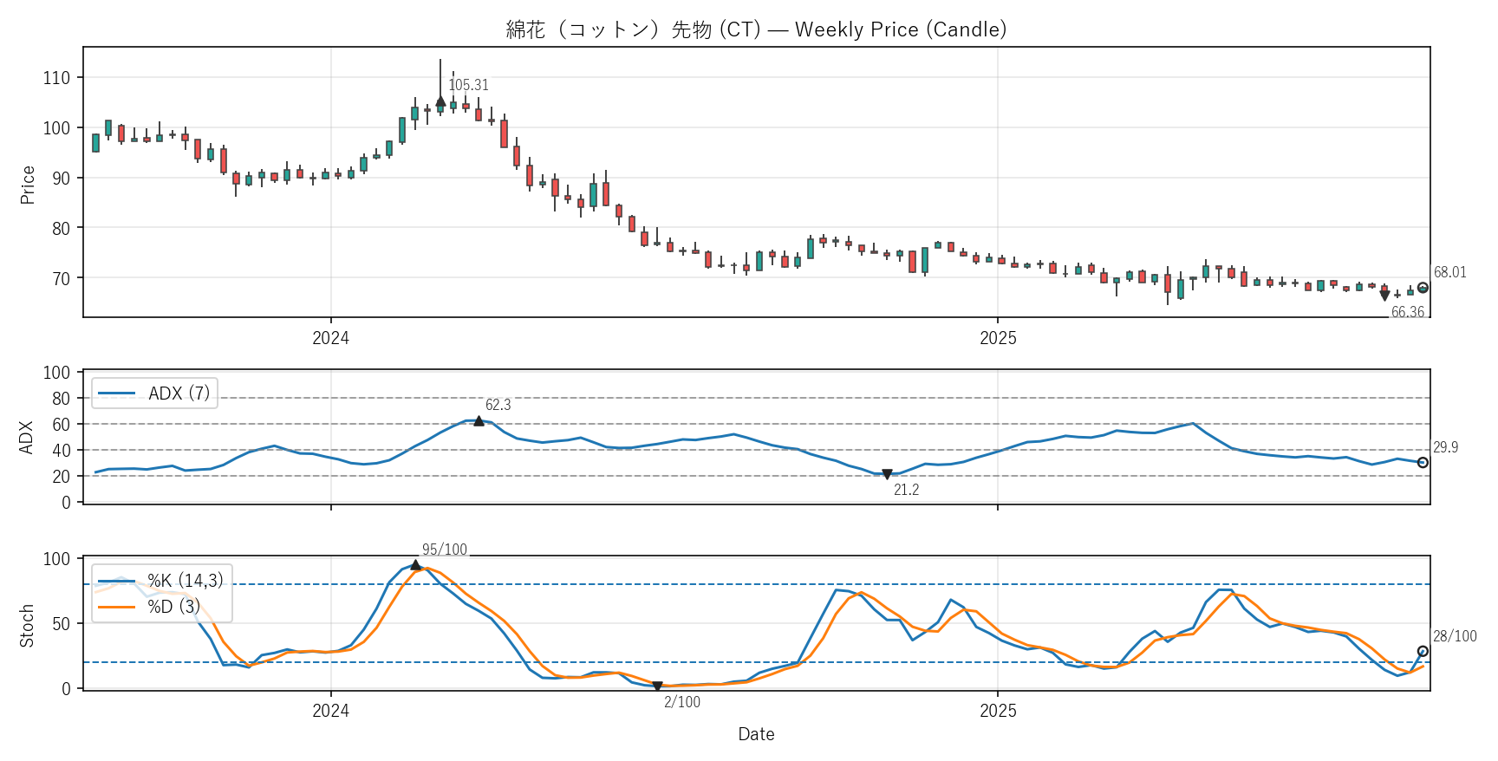The width and height of the screenshot is (1498, 761).
Task: Click the 70 price axis tick
Action: pos(61,279)
